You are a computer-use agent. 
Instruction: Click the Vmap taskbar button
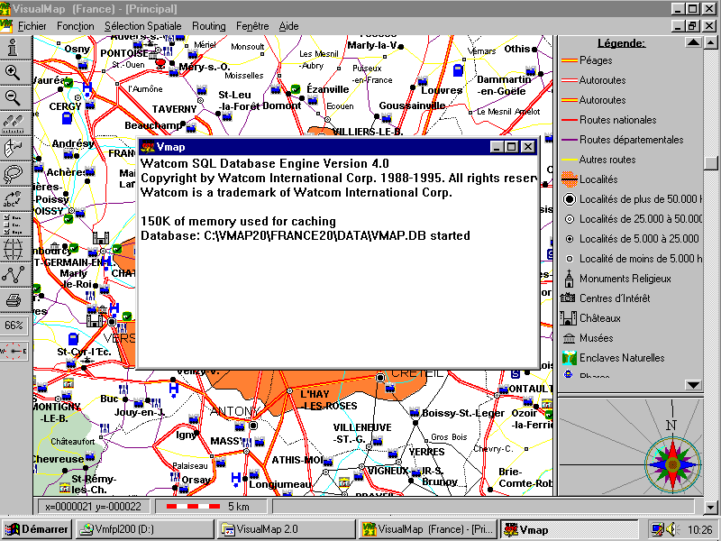pos(570,529)
